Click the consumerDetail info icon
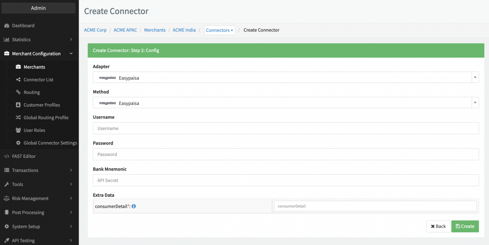Viewport: 489px width, 245px height. pos(134,206)
